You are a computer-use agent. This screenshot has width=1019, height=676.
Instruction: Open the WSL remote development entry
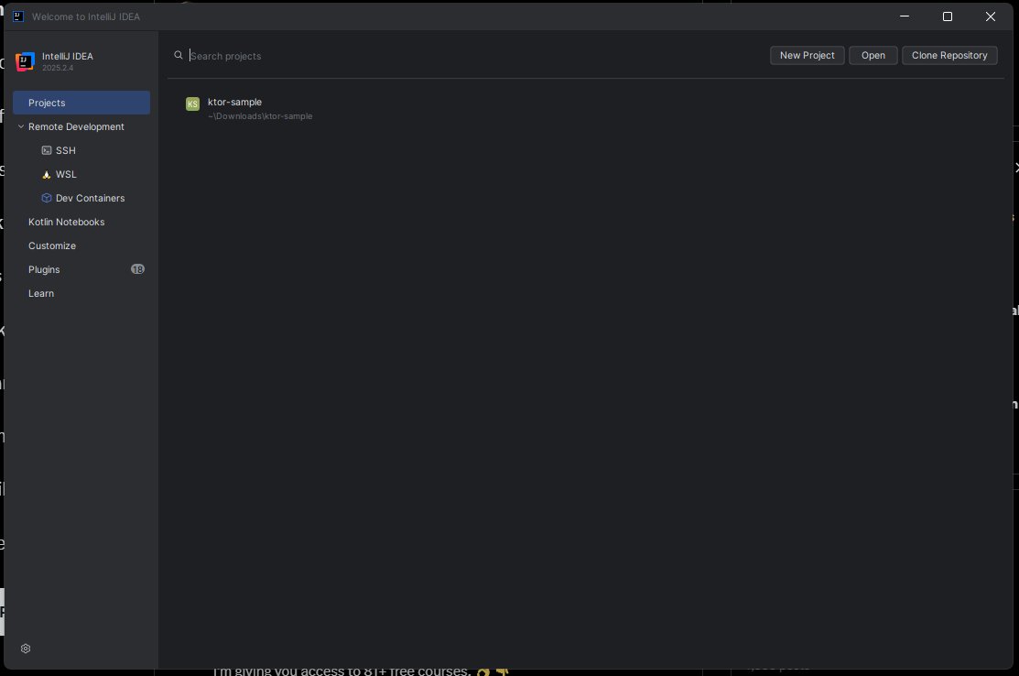[81, 174]
